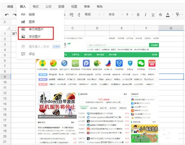Image resolution: width=185 pixels, height=145 pixels.
Task: Click the cell image icon (单元格图片)
Action: tap(23, 29)
